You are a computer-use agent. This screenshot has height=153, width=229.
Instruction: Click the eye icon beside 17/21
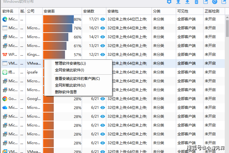pyautogui.click(x=103, y=19)
